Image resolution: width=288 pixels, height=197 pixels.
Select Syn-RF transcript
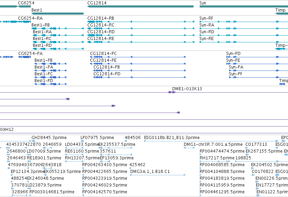244,22
